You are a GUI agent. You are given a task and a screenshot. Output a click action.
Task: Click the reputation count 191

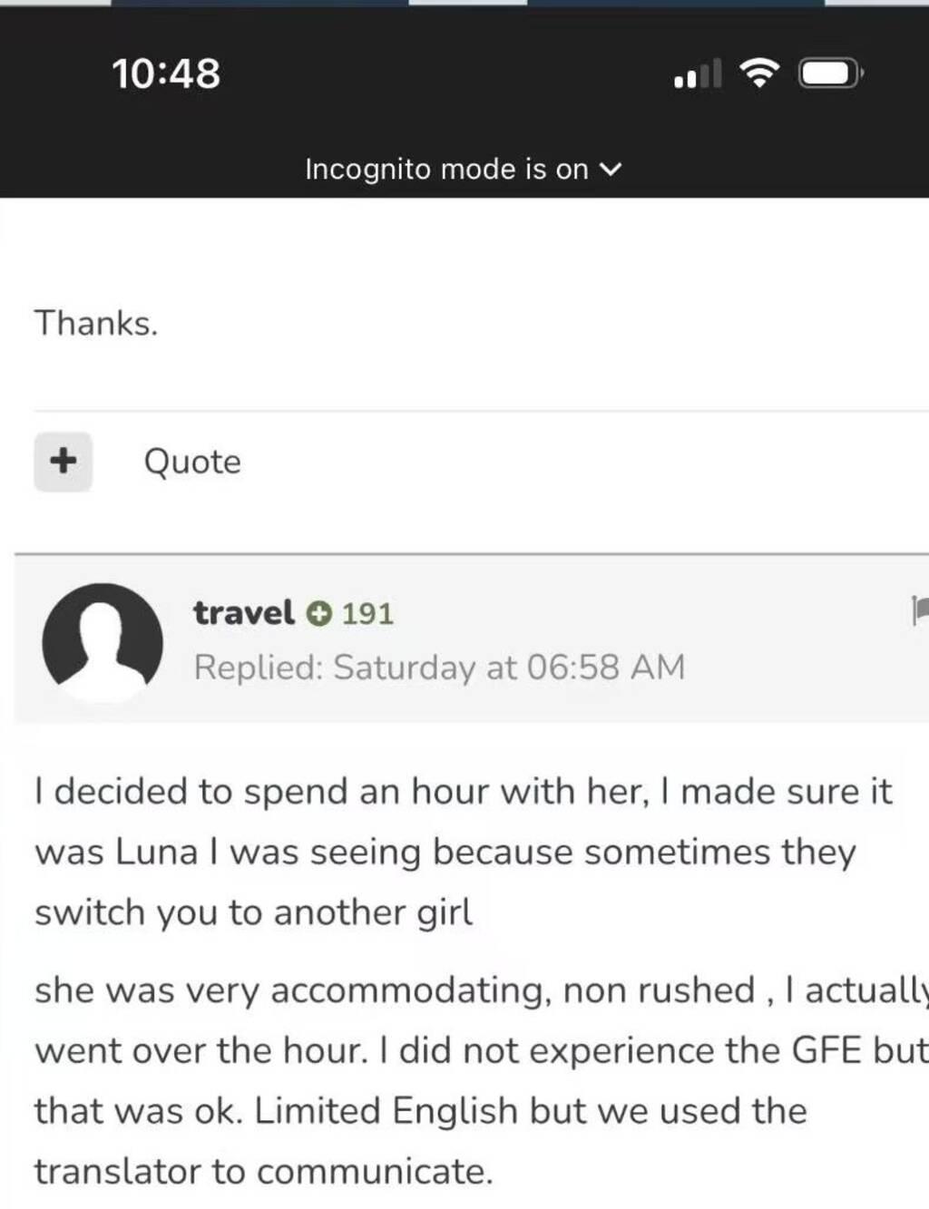pyautogui.click(x=367, y=614)
